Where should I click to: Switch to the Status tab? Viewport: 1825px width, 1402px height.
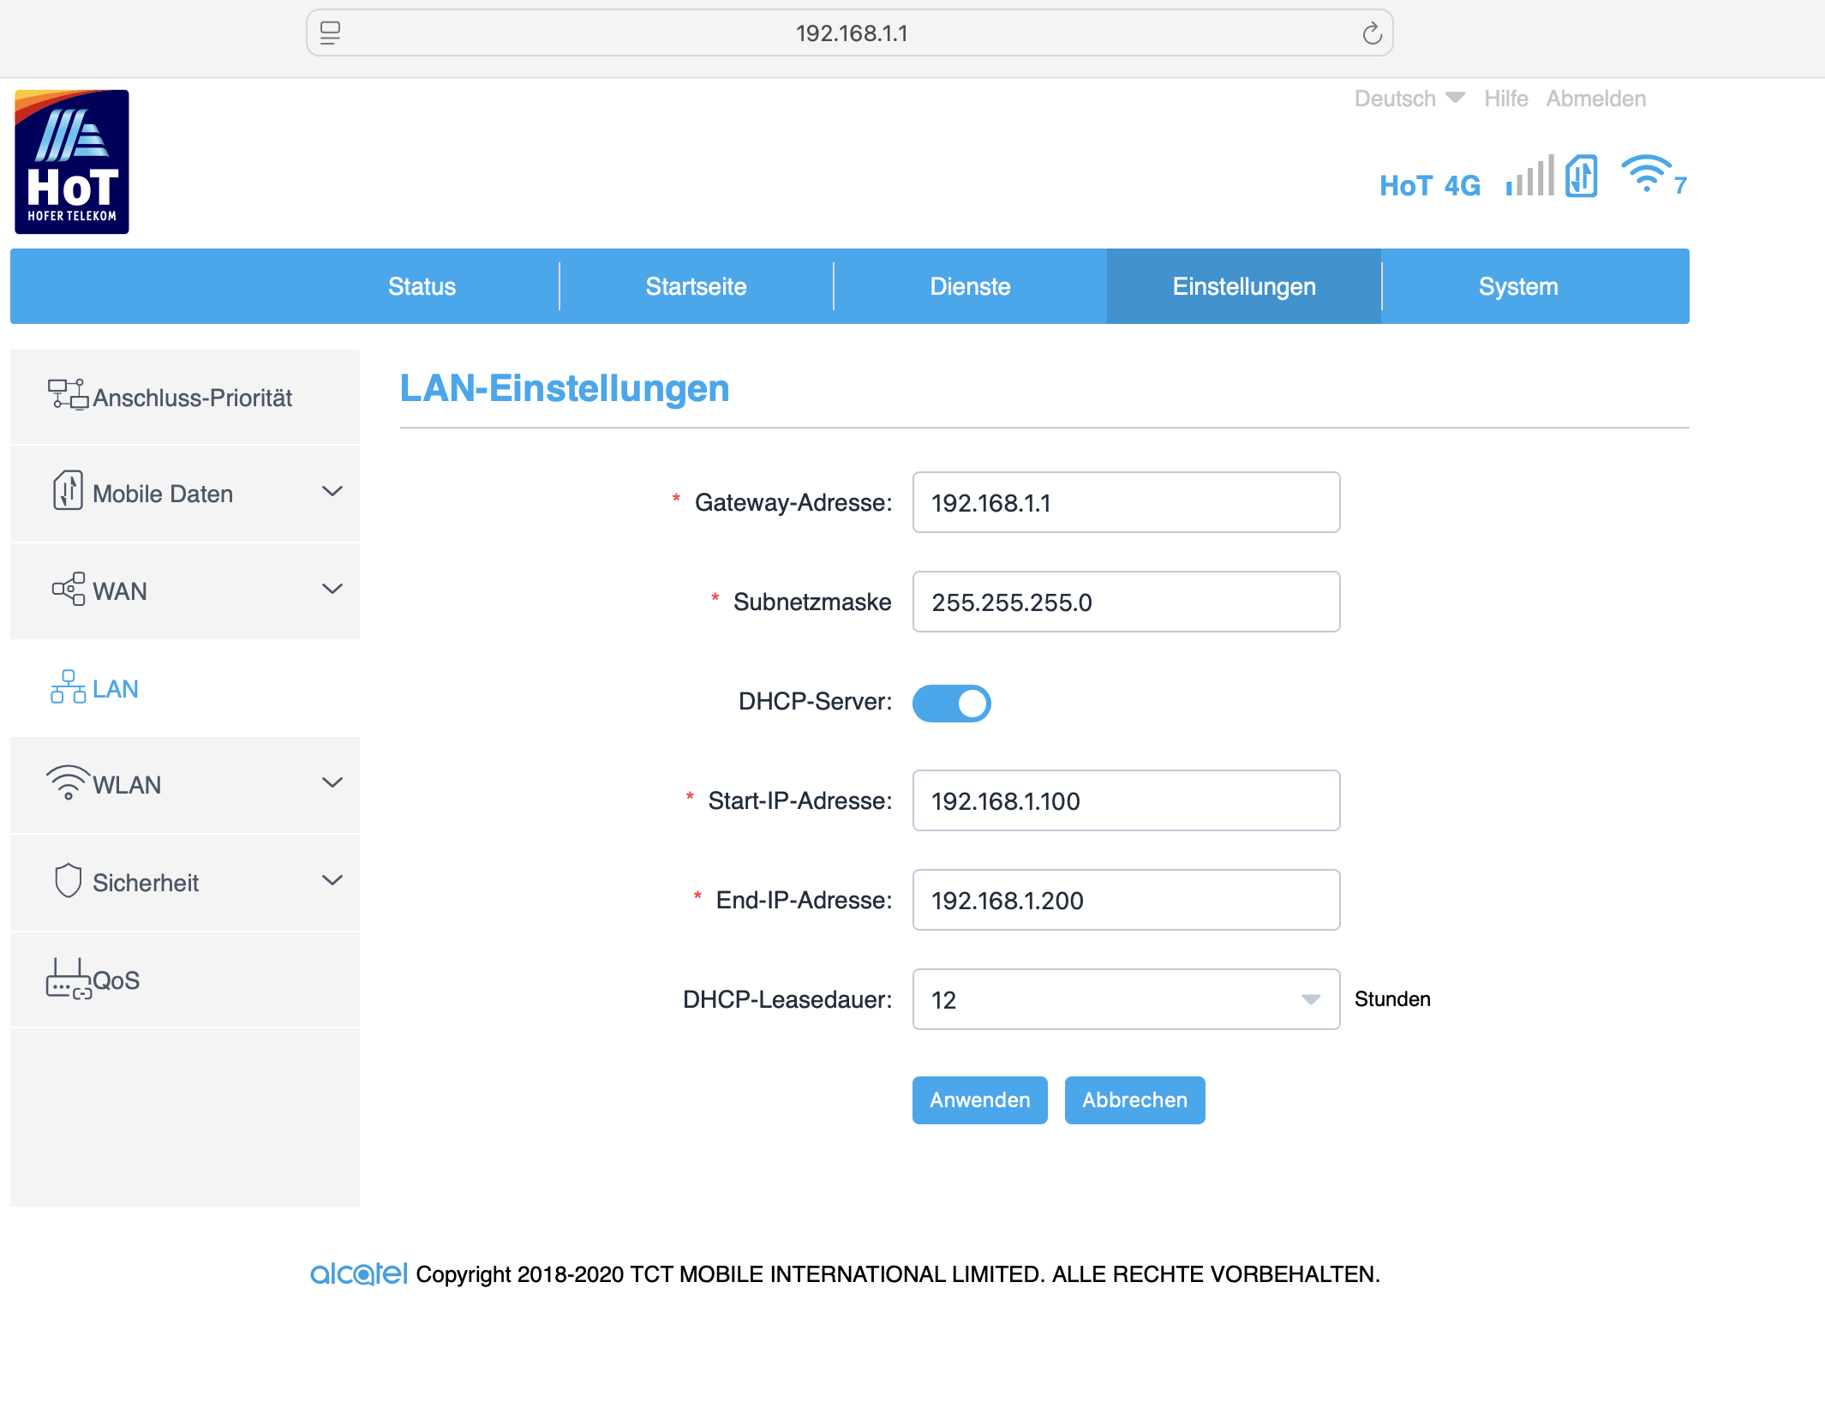[422, 286]
